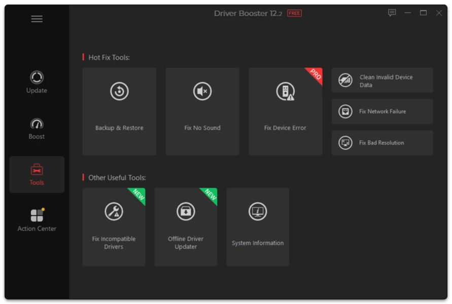Launch the Offline Driver Updater
Viewport: 452px width, 304px height.
186,227
